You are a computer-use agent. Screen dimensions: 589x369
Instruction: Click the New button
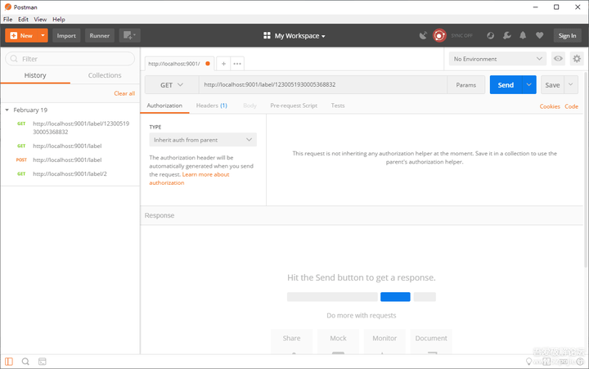pos(21,36)
